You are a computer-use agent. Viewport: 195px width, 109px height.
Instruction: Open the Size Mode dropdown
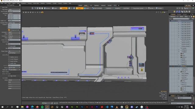pyautogui.click(x=14, y=13)
